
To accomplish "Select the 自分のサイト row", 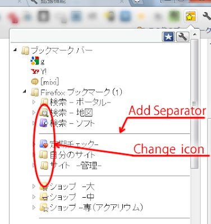I will click(x=72, y=155).
